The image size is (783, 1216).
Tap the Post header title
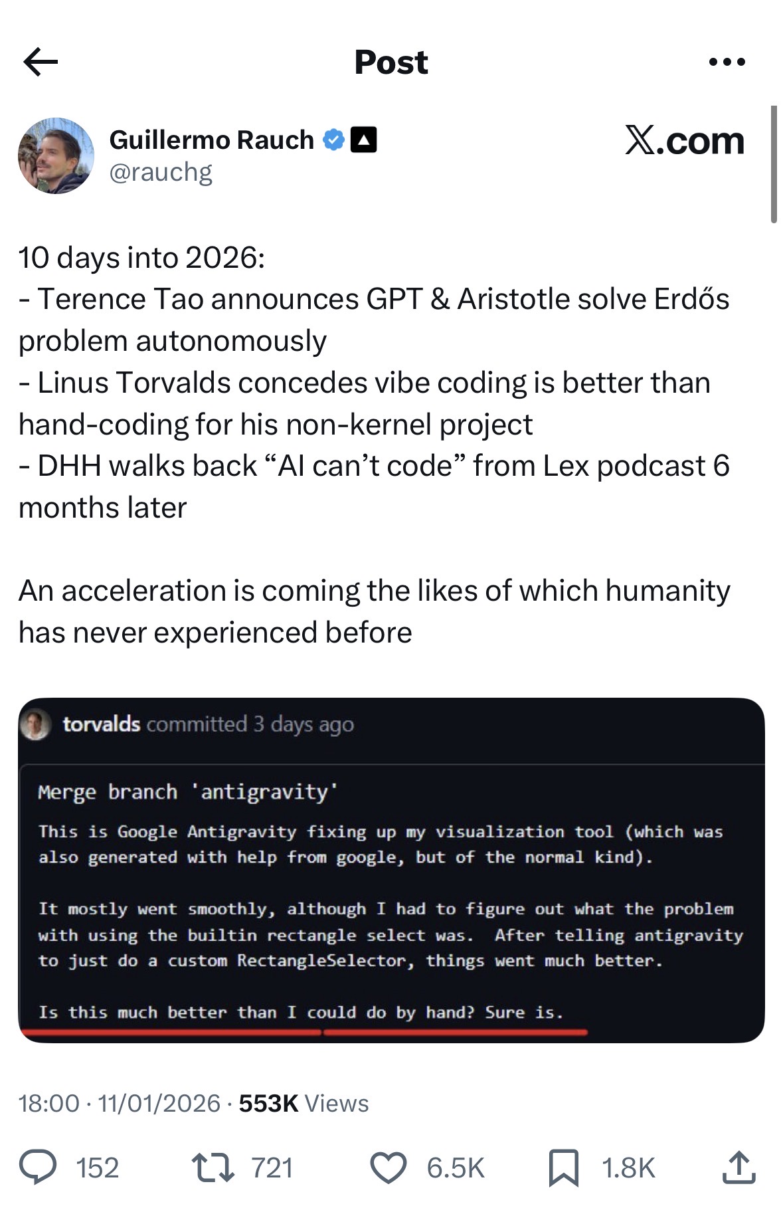391,62
